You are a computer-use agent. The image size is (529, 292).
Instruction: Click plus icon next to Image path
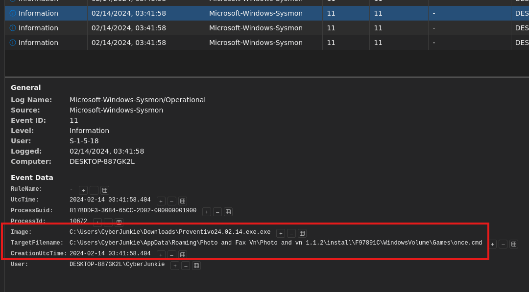tap(281, 233)
